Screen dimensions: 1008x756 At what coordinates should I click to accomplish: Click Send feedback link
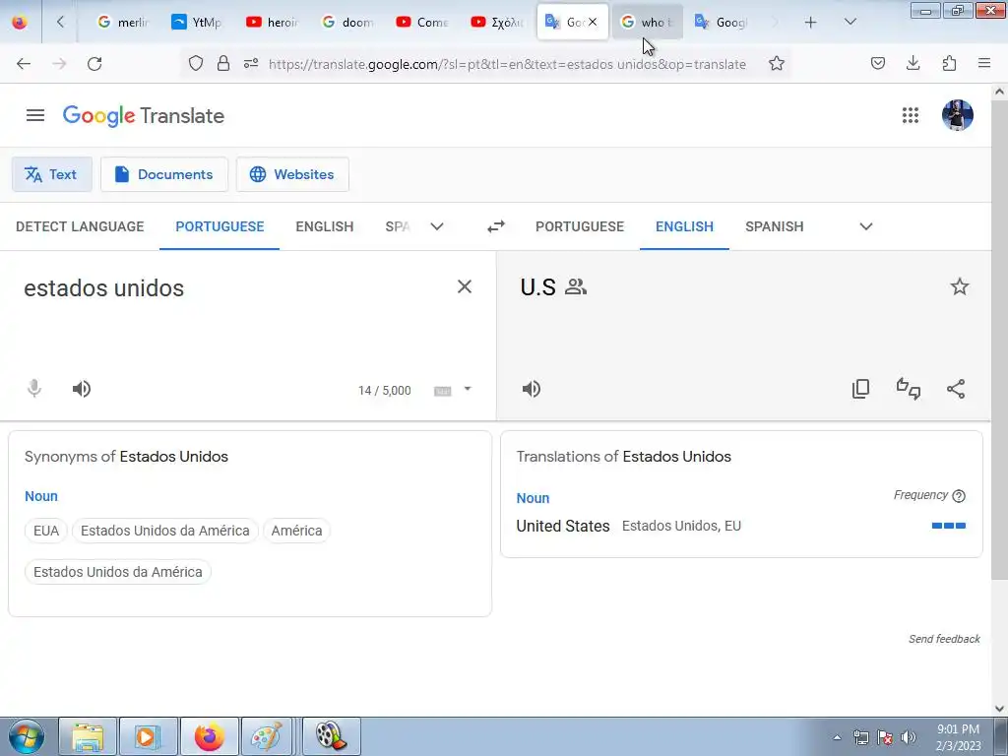944,638
